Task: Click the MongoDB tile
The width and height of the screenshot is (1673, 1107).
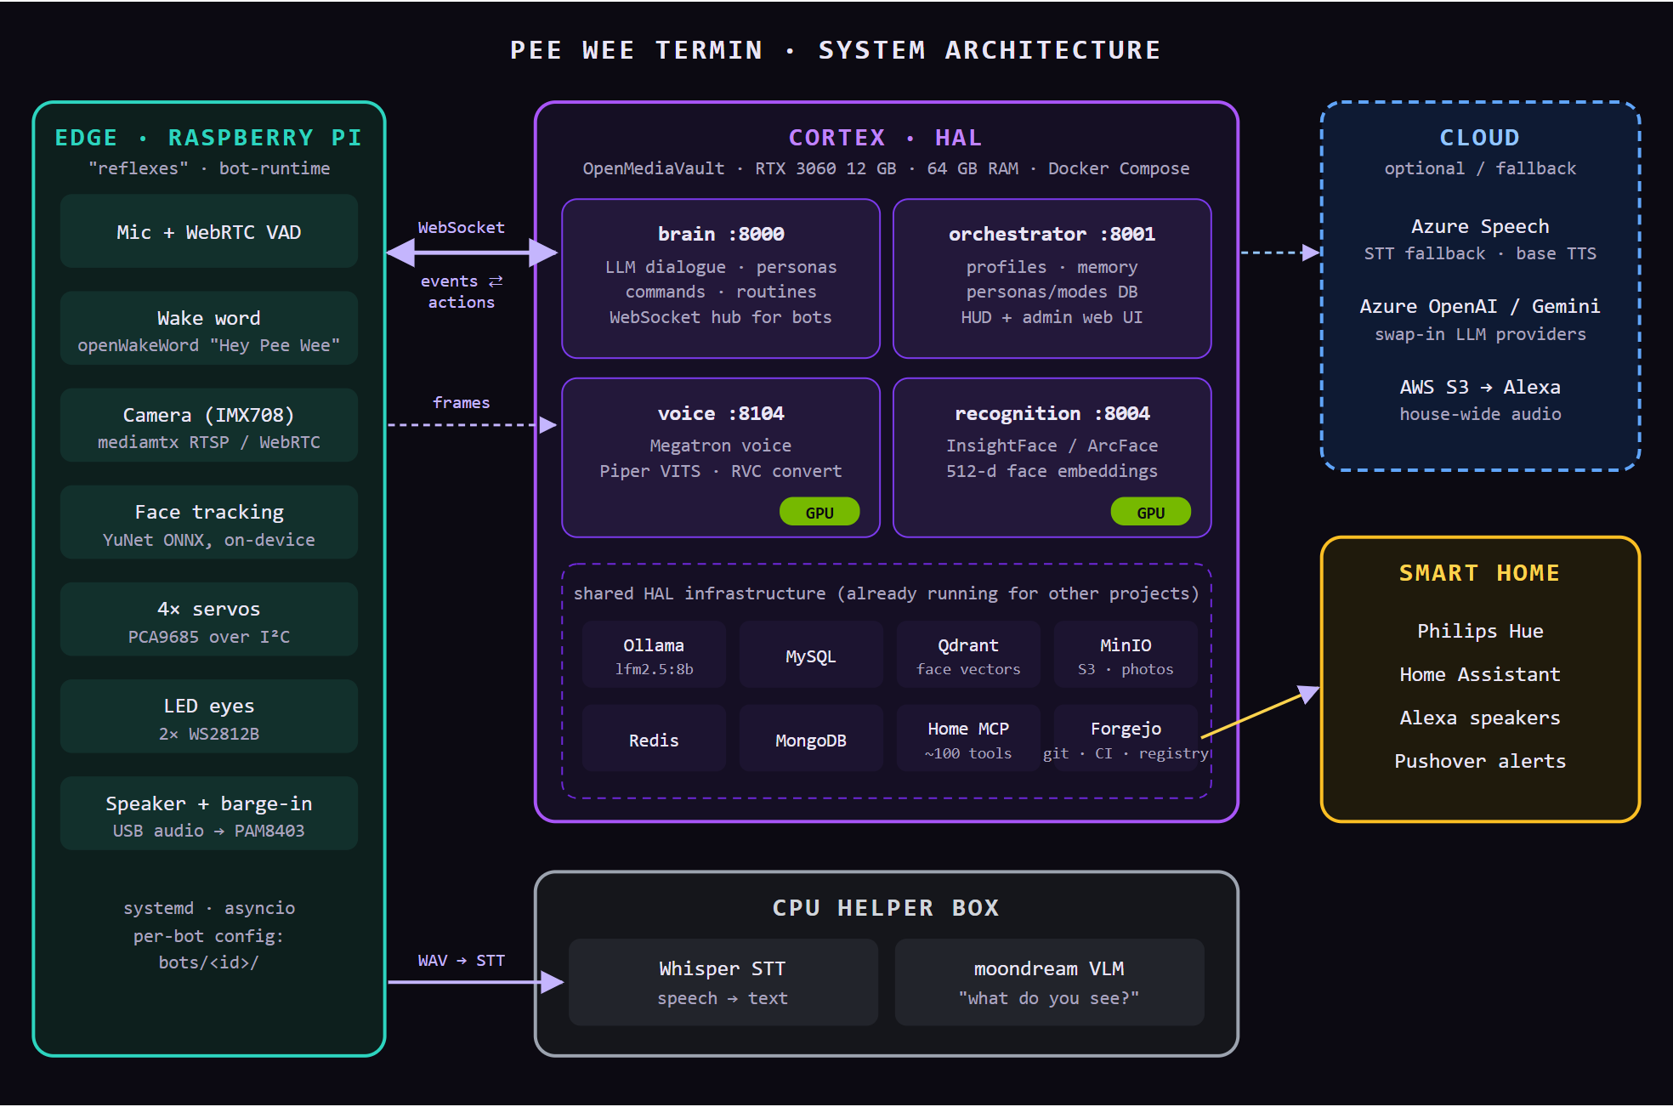Action: 811,739
